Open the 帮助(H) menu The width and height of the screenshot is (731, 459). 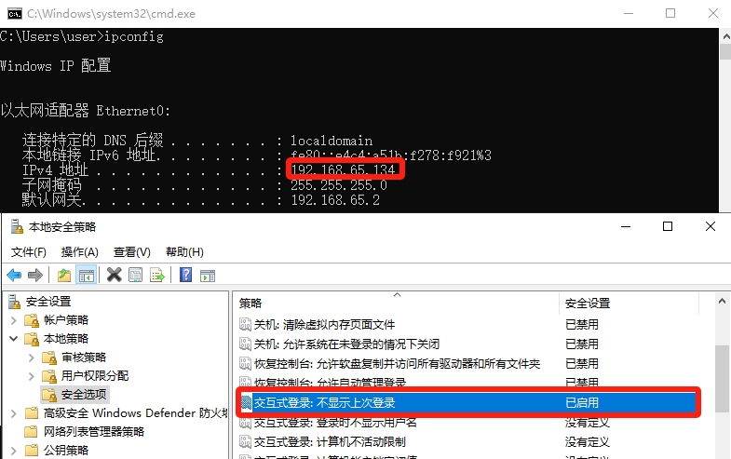(184, 252)
